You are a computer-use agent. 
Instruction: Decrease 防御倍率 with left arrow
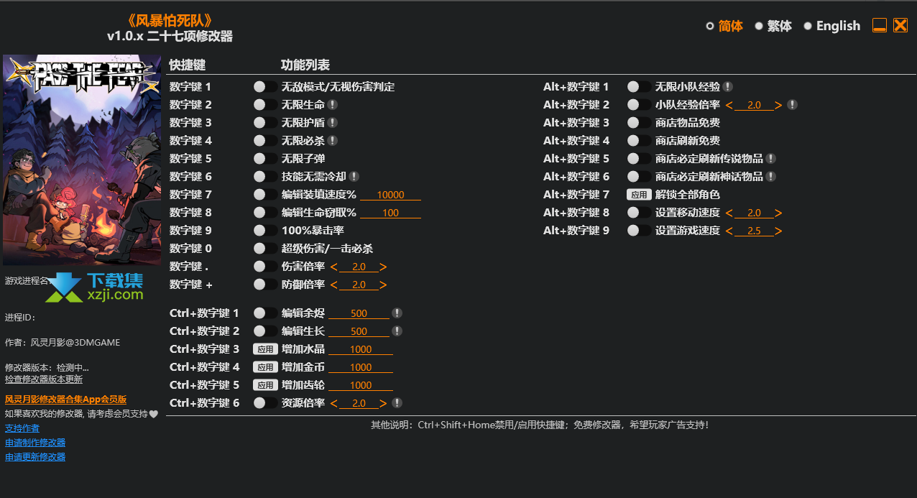click(333, 285)
